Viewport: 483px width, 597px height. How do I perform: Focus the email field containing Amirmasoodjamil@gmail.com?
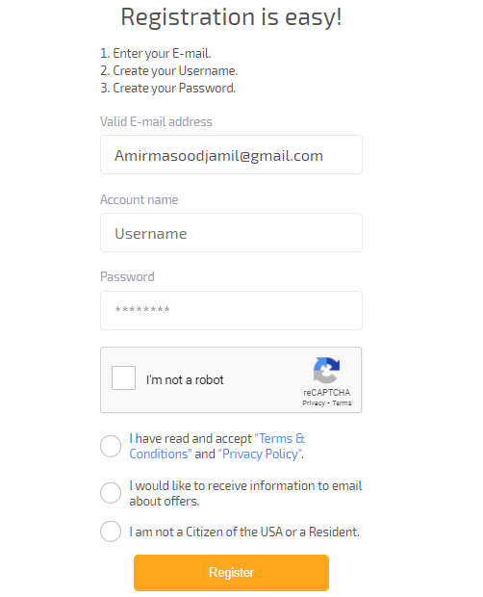click(231, 155)
